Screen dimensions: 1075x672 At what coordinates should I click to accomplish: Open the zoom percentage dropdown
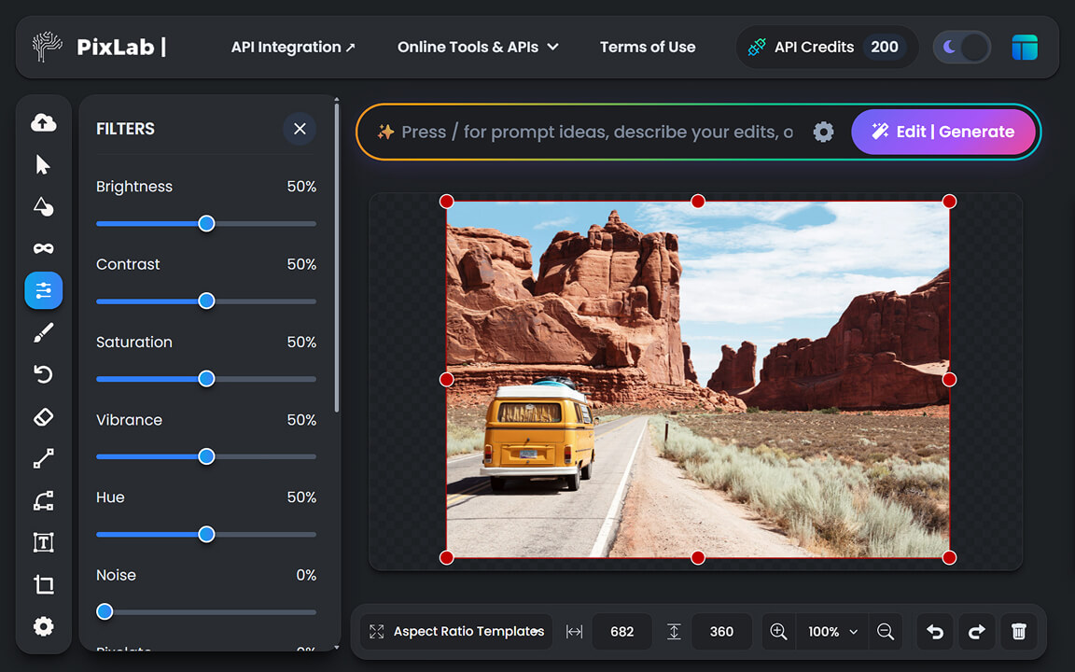tap(830, 631)
